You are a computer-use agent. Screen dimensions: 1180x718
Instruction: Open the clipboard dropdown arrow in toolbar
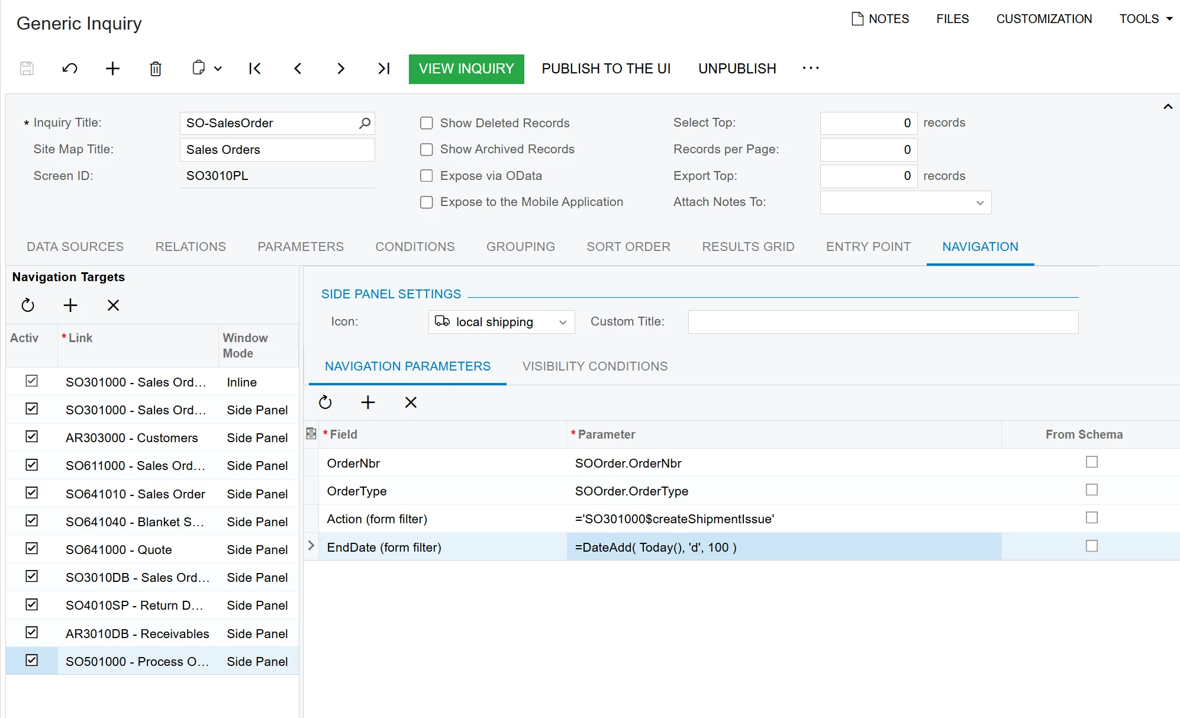tap(218, 69)
